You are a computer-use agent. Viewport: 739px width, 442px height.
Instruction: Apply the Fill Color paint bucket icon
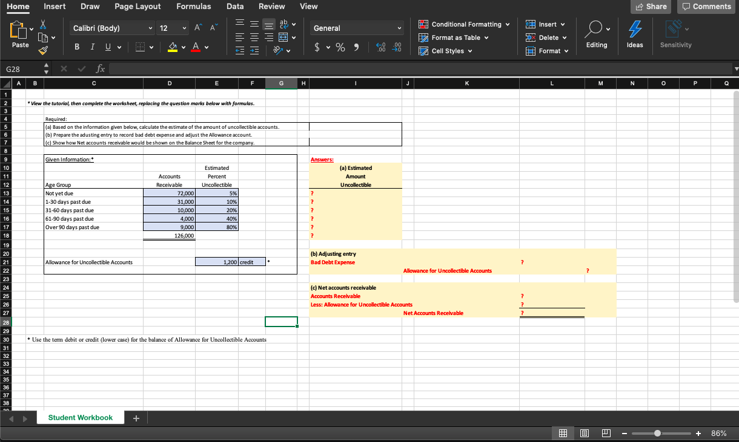click(173, 47)
